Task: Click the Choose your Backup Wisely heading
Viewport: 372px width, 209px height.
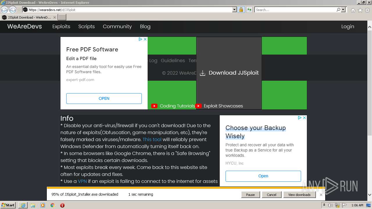Action: click(256, 132)
